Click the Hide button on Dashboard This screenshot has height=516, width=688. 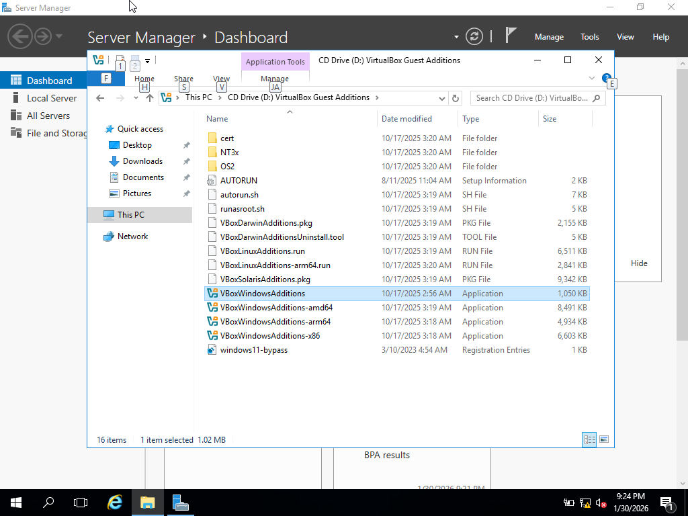638,263
